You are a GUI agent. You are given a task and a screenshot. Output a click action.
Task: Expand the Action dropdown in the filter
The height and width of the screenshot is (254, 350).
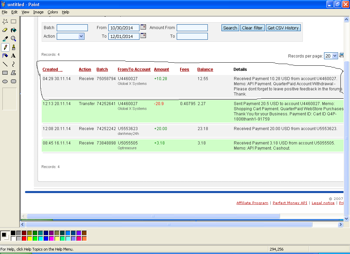click(81, 36)
